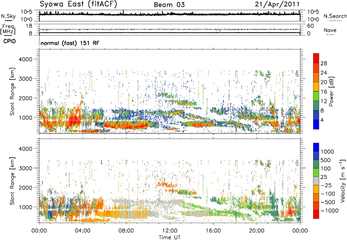
Task: Click the "2000" tick on the velocity panel
Action: 25,188
